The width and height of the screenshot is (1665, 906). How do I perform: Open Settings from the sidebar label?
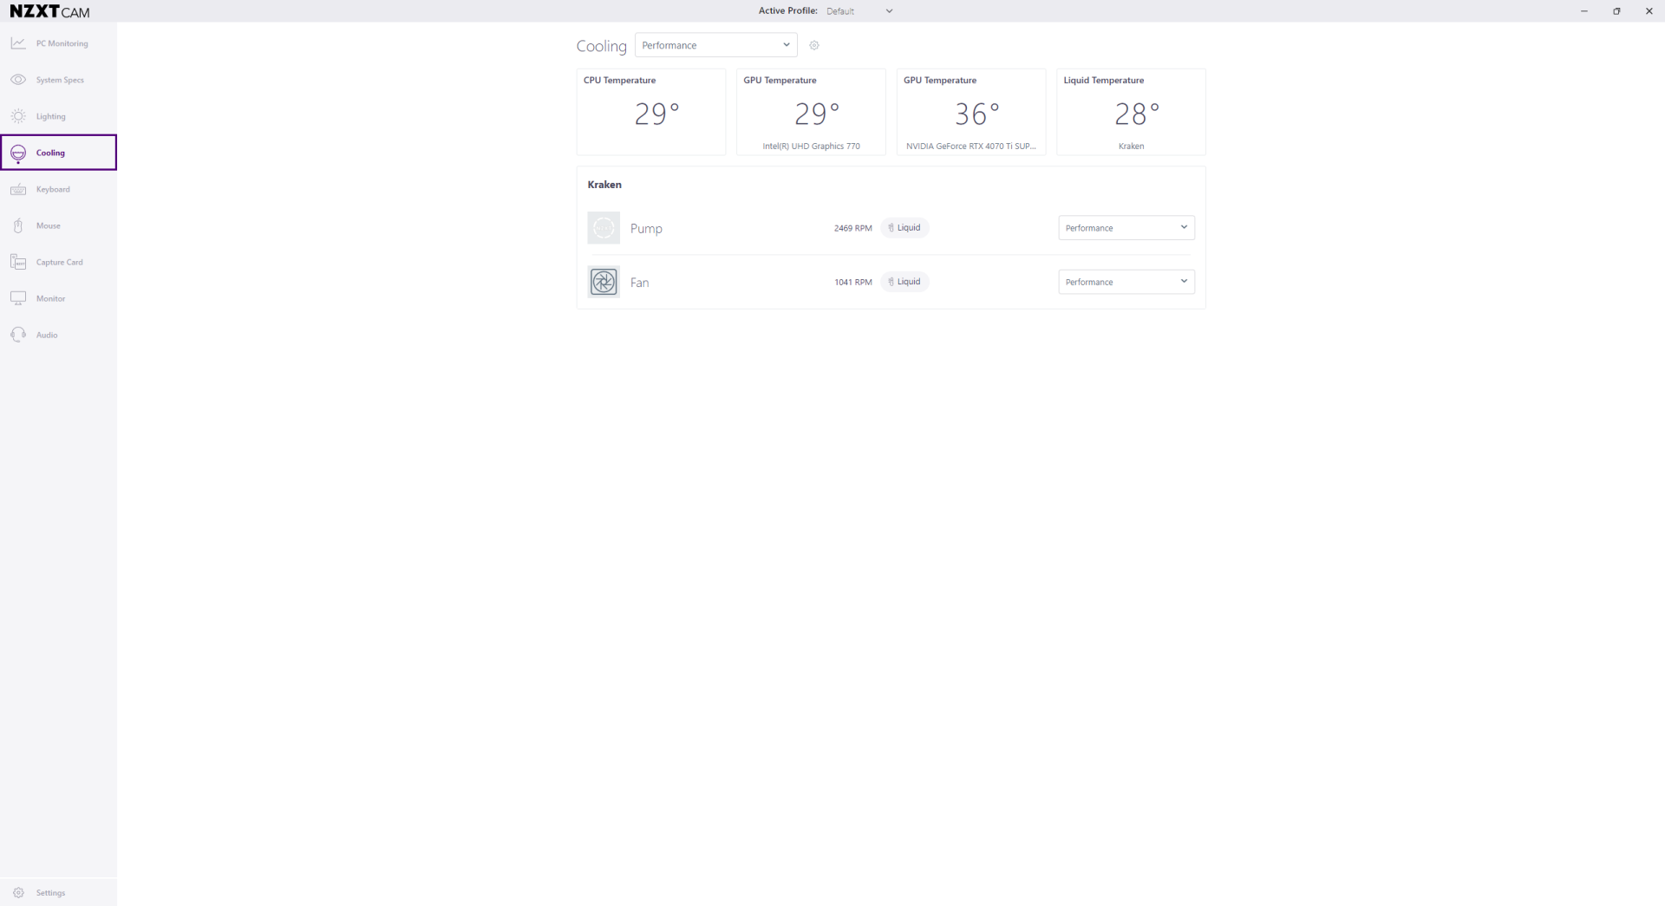pos(51,893)
